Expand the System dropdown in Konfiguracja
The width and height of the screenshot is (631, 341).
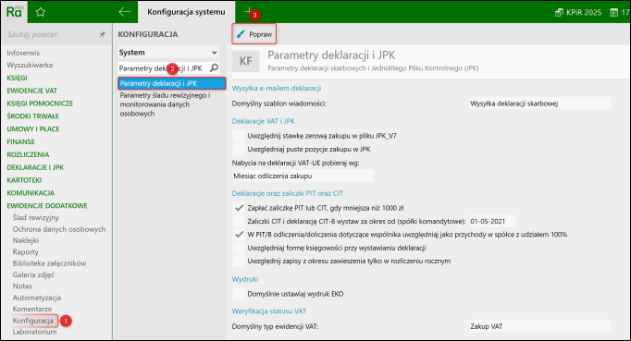coord(168,53)
